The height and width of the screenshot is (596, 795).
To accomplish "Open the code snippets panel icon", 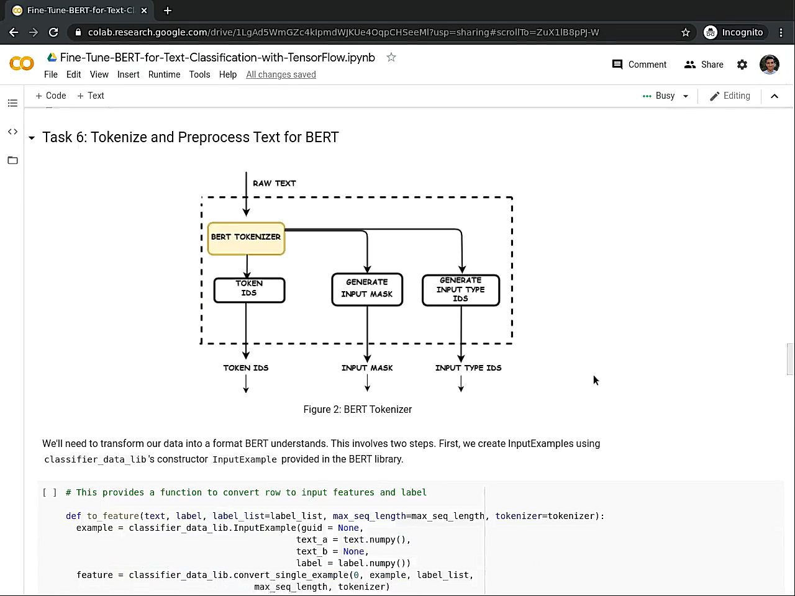I will tap(12, 132).
